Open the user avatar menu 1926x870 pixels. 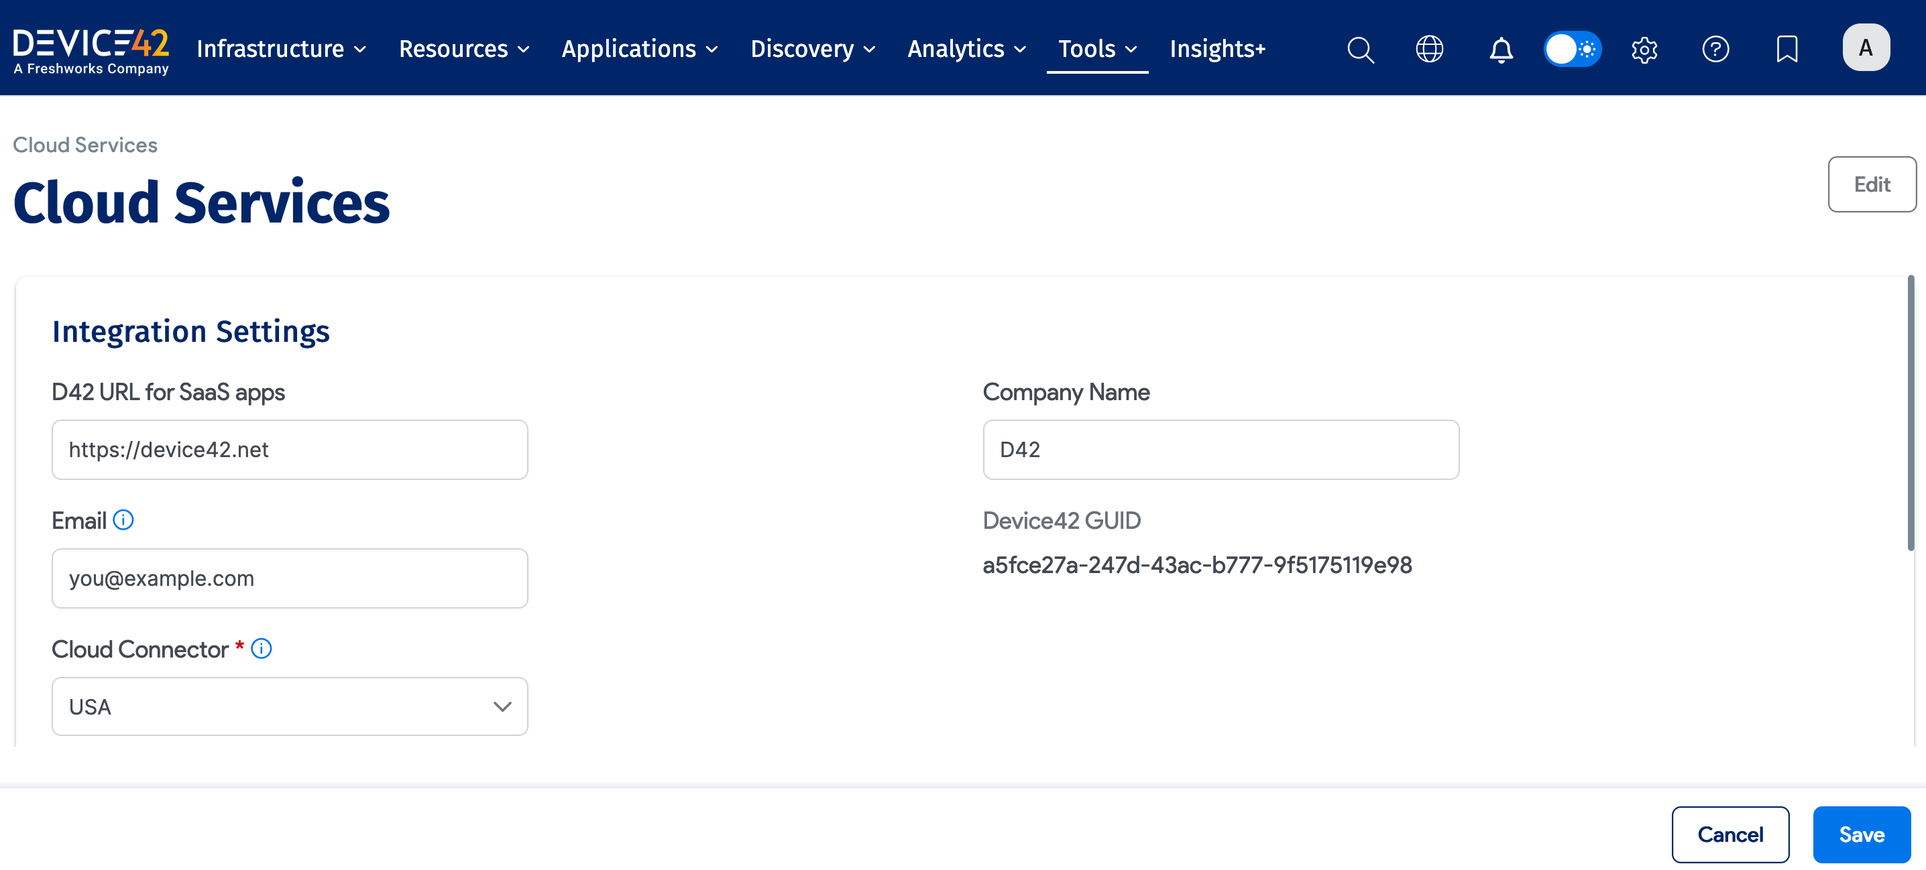pos(1866,47)
